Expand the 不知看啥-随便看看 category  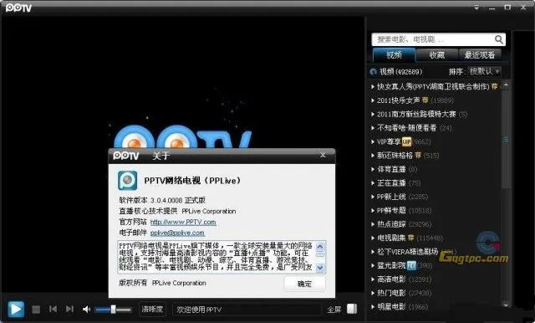373,128
